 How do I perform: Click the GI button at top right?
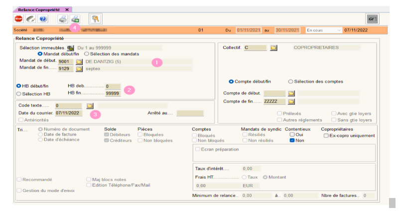(372, 19)
